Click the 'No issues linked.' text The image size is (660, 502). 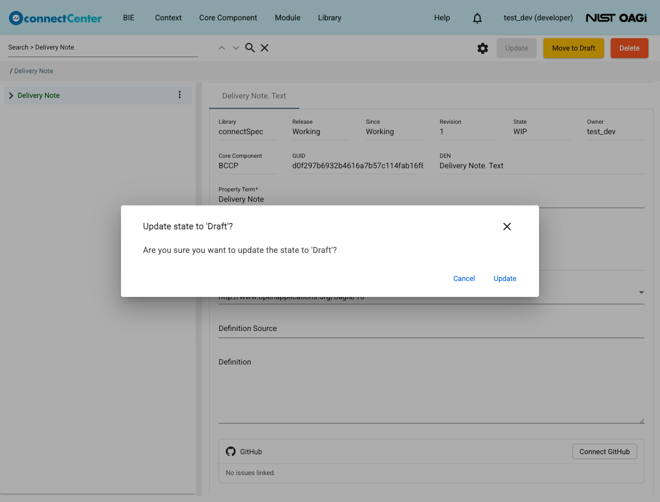pyautogui.click(x=250, y=472)
